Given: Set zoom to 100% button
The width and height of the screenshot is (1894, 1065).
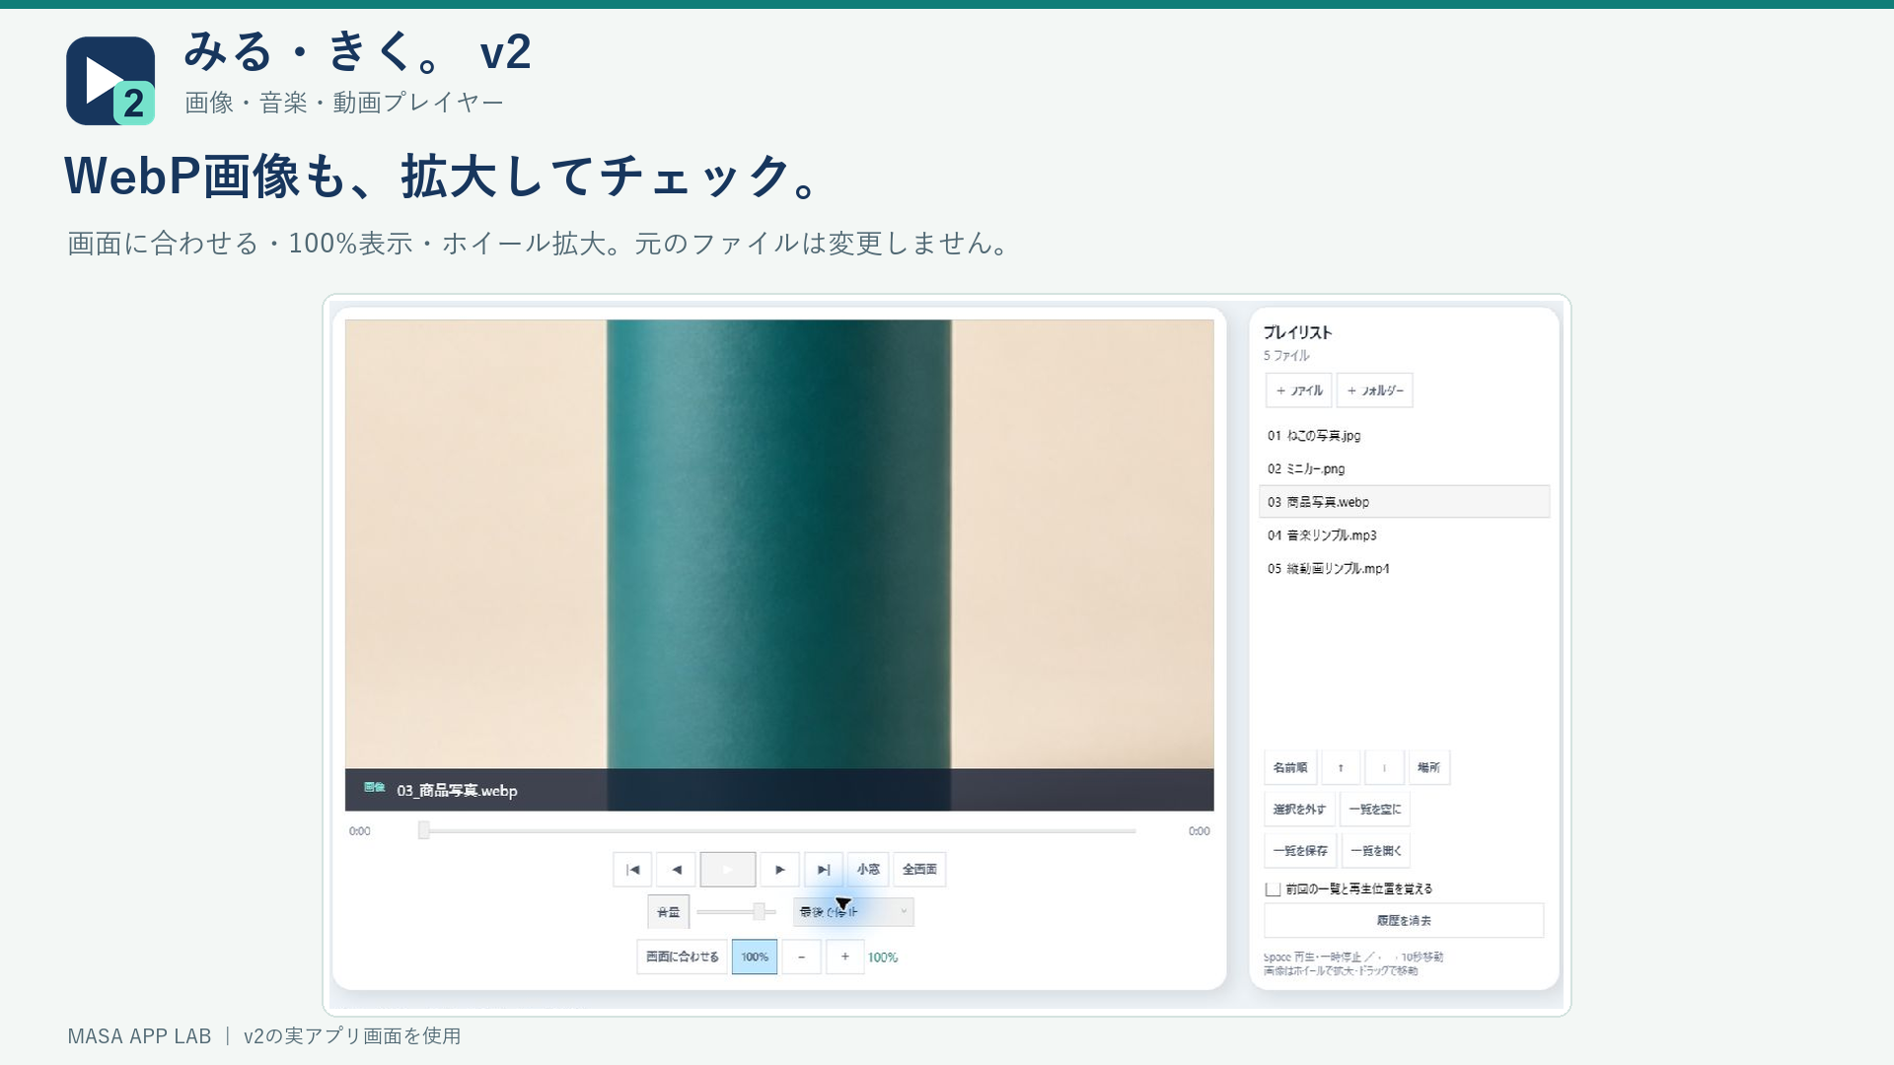Looking at the screenshot, I should pos(755,957).
